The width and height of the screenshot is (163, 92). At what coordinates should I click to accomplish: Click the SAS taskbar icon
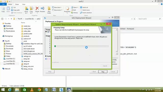pos(61,90)
